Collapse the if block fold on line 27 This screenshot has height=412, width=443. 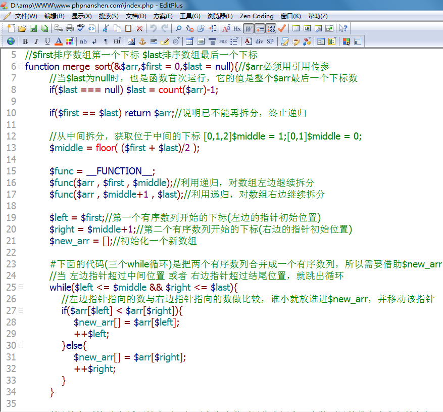21,310
